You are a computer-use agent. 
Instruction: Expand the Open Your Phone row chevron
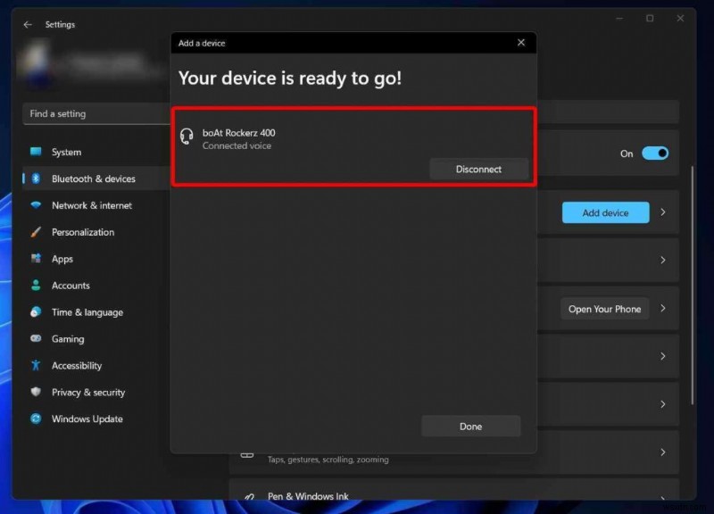point(663,308)
